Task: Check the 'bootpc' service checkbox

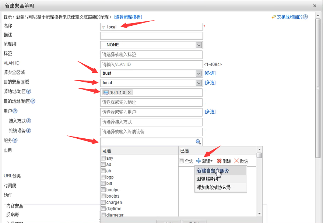Action: (x=103, y=190)
